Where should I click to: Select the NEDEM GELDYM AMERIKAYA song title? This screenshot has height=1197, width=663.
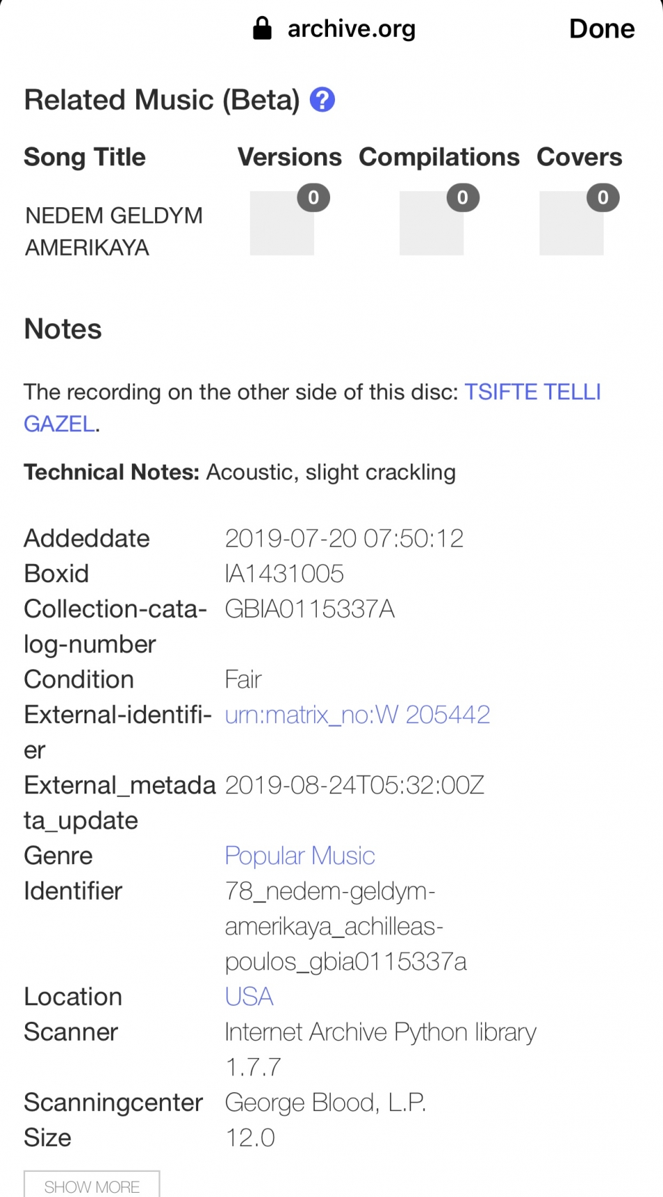click(x=114, y=231)
